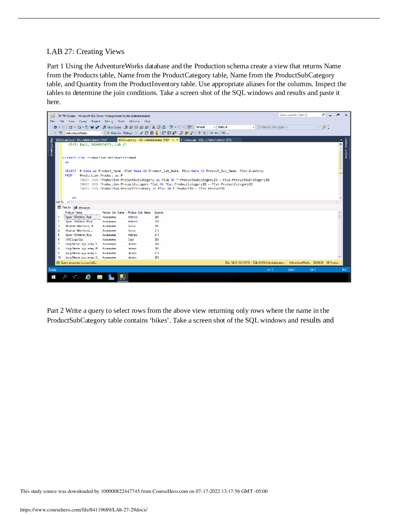Click the Decrease Indent icon
This screenshot has width=398, height=515.
211,133
